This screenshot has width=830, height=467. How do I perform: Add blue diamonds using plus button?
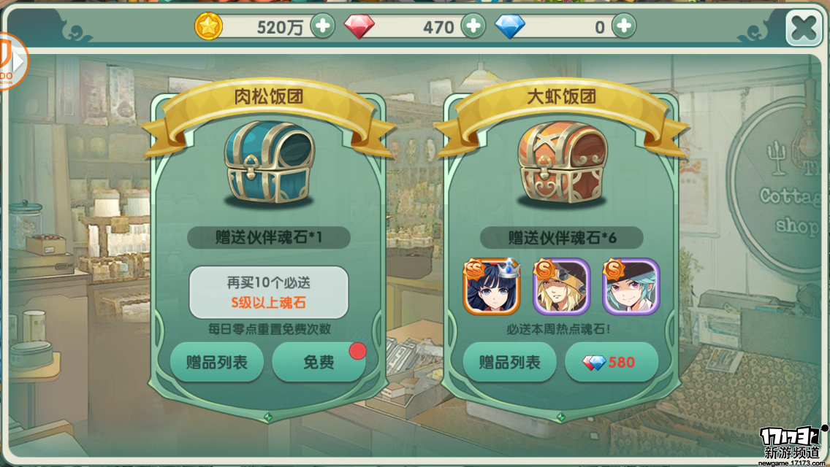pyautogui.click(x=624, y=26)
